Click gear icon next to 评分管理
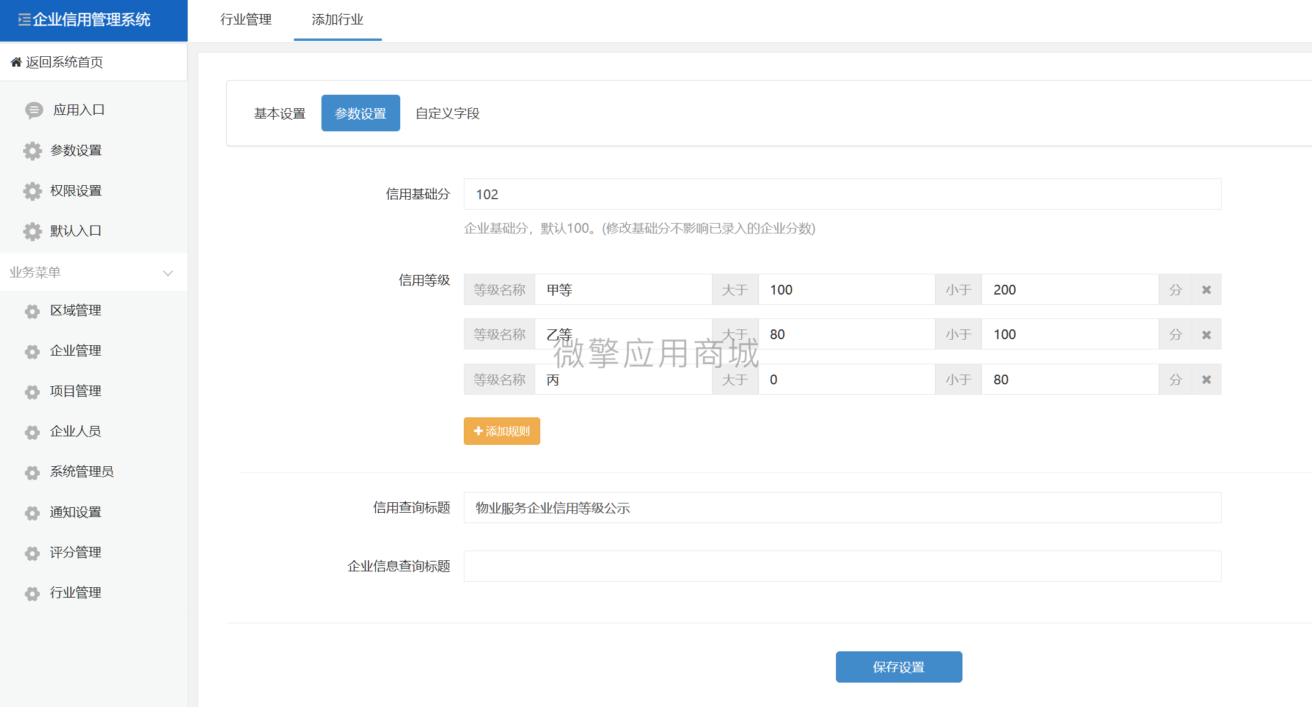The image size is (1312, 707). coord(32,553)
